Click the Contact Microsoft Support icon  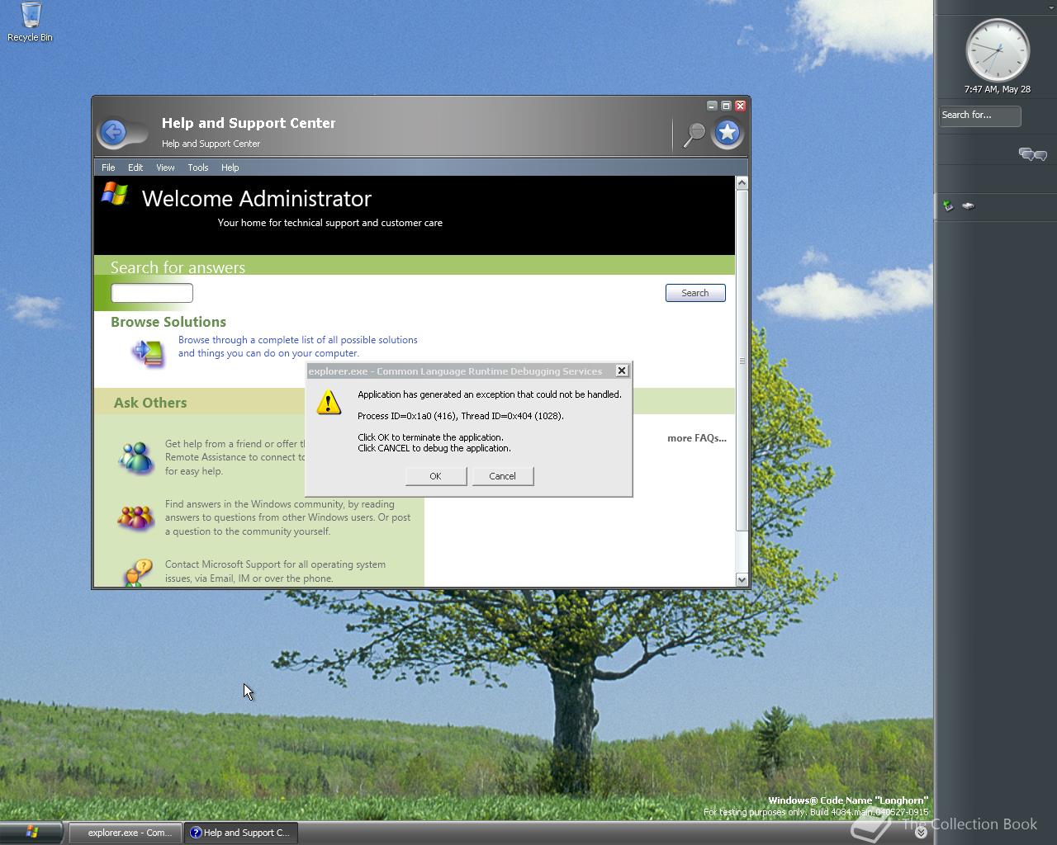click(138, 572)
